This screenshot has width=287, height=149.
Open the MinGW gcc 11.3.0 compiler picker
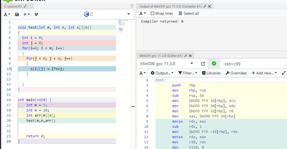(x=167, y=64)
